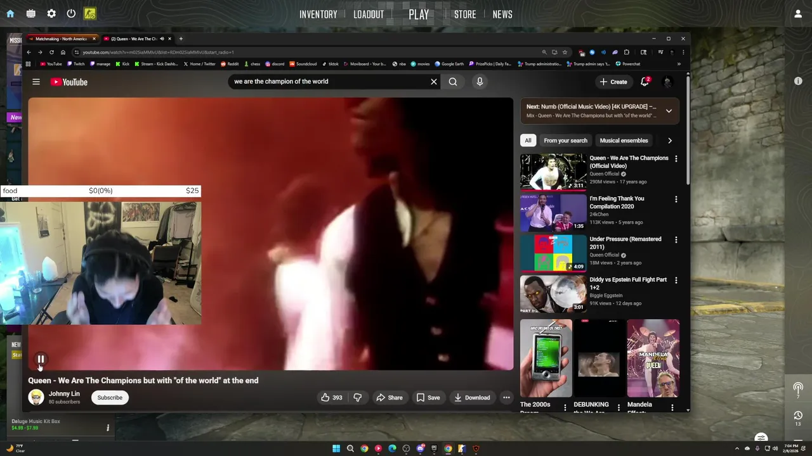Open STORE in the game menu
The width and height of the screenshot is (812, 456).
point(465,15)
